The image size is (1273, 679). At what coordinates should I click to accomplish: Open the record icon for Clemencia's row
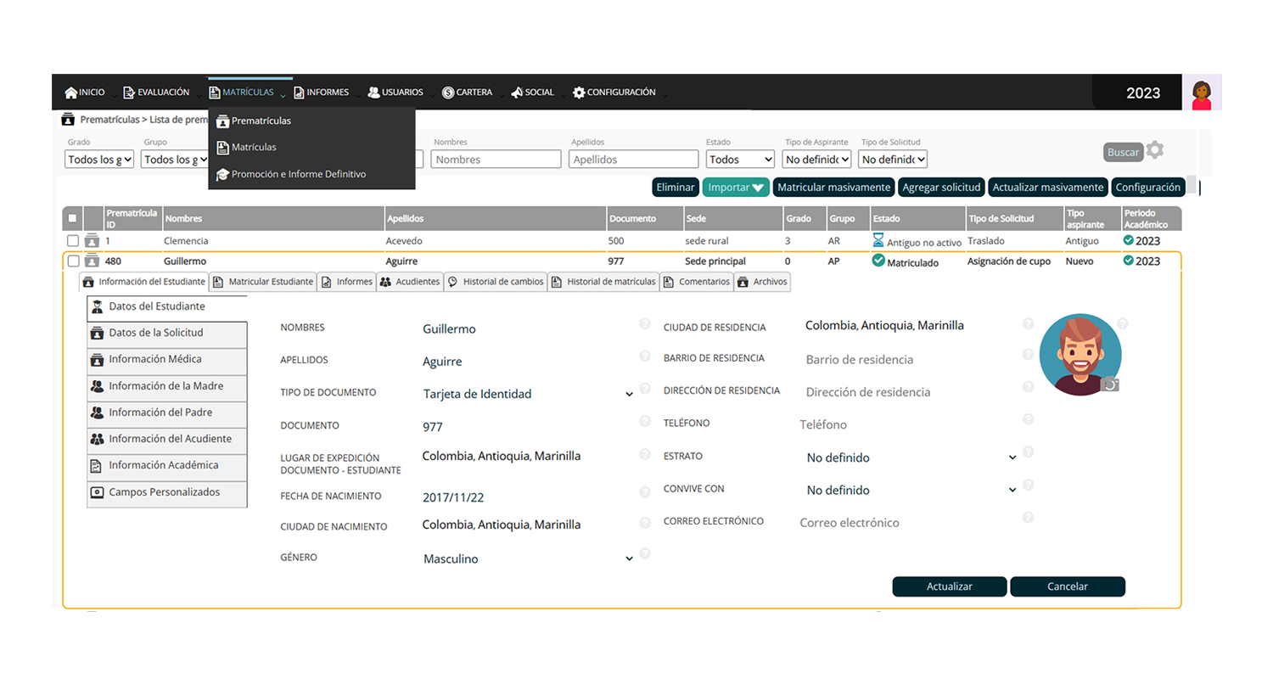click(92, 242)
